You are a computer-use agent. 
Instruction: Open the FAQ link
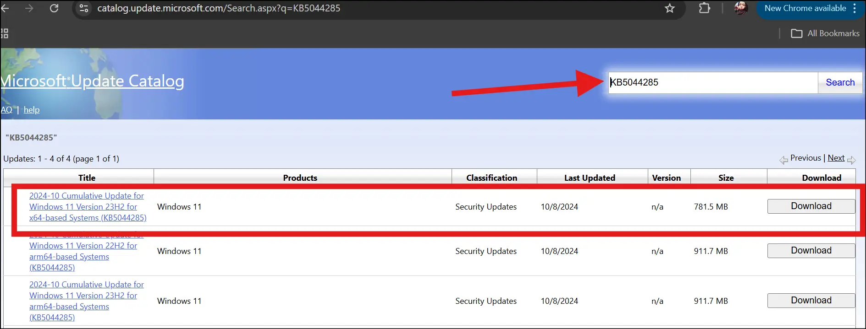pos(6,110)
